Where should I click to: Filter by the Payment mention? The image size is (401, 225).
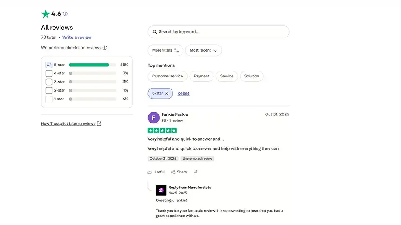click(x=201, y=76)
